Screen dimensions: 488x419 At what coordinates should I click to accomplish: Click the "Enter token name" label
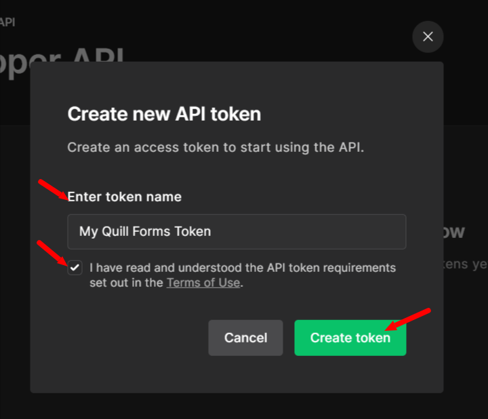click(124, 197)
